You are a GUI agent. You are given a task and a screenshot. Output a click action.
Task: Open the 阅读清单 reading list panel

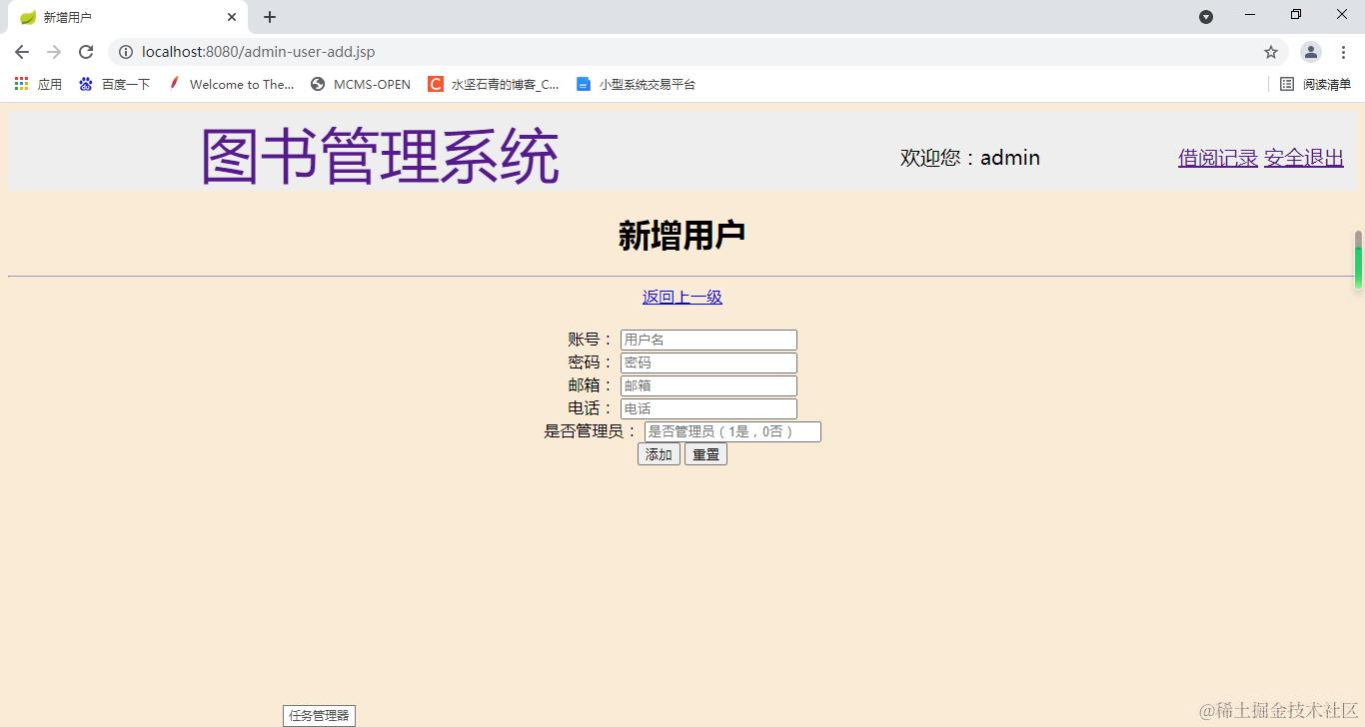point(1312,84)
